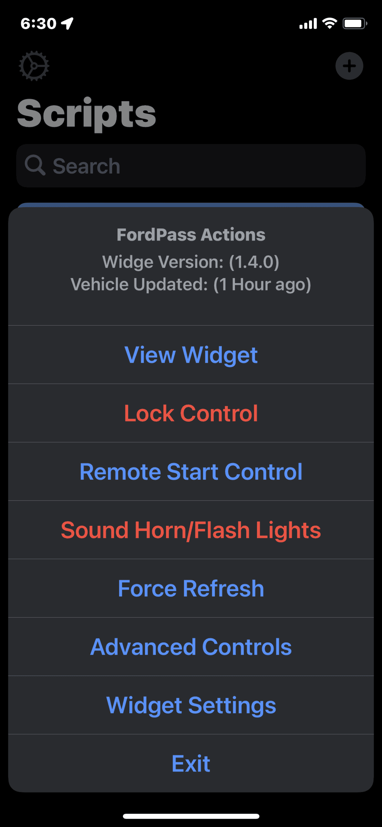Tap the plus icon to add script
Screen dimensions: 382x827
tap(349, 66)
